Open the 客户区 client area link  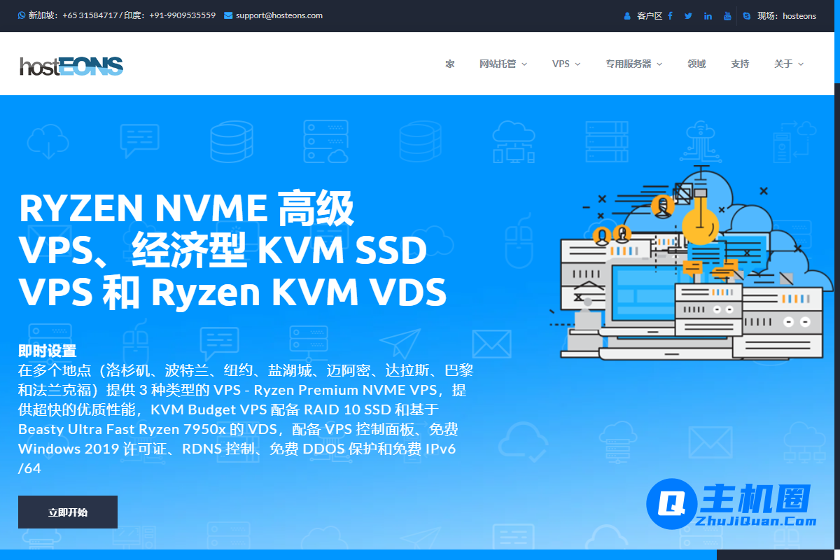click(x=649, y=16)
